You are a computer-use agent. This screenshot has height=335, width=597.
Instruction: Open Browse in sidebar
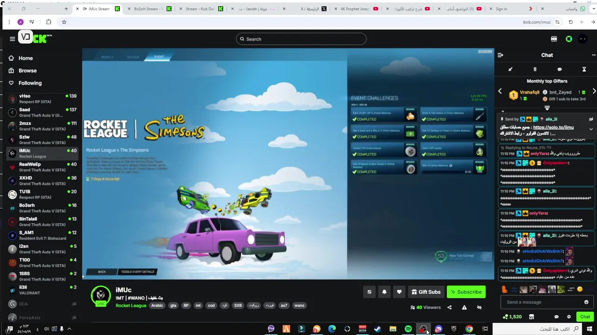[28, 71]
